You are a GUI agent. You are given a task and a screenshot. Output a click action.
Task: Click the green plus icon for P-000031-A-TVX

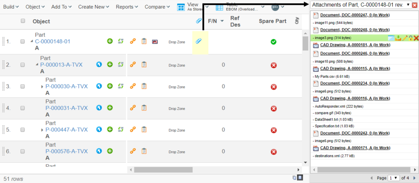(110, 108)
